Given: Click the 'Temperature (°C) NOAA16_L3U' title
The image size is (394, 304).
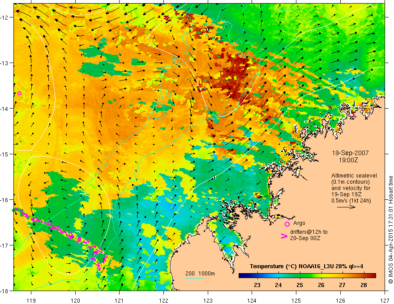Looking at the screenshot, I should (292, 266).
